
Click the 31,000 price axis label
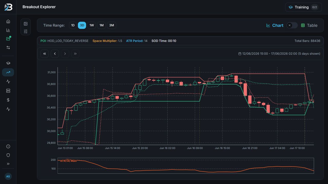pos(51,72)
